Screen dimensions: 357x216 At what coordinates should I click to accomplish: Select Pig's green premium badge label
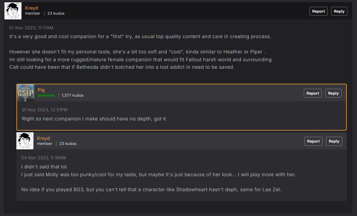click(46, 95)
